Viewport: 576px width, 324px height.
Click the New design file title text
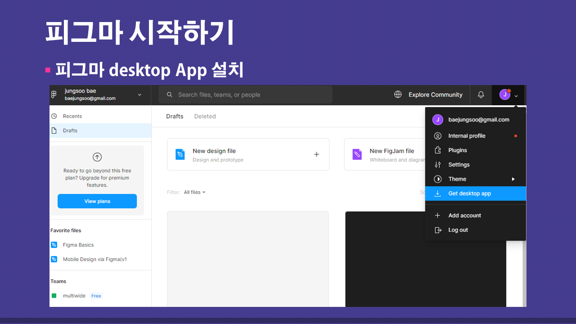(214, 151)
